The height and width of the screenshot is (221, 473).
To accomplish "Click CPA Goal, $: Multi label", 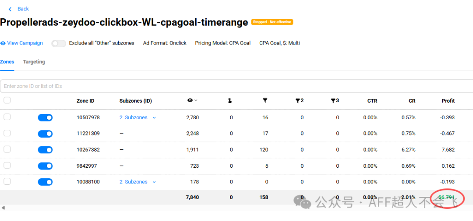I will (279, 43).
